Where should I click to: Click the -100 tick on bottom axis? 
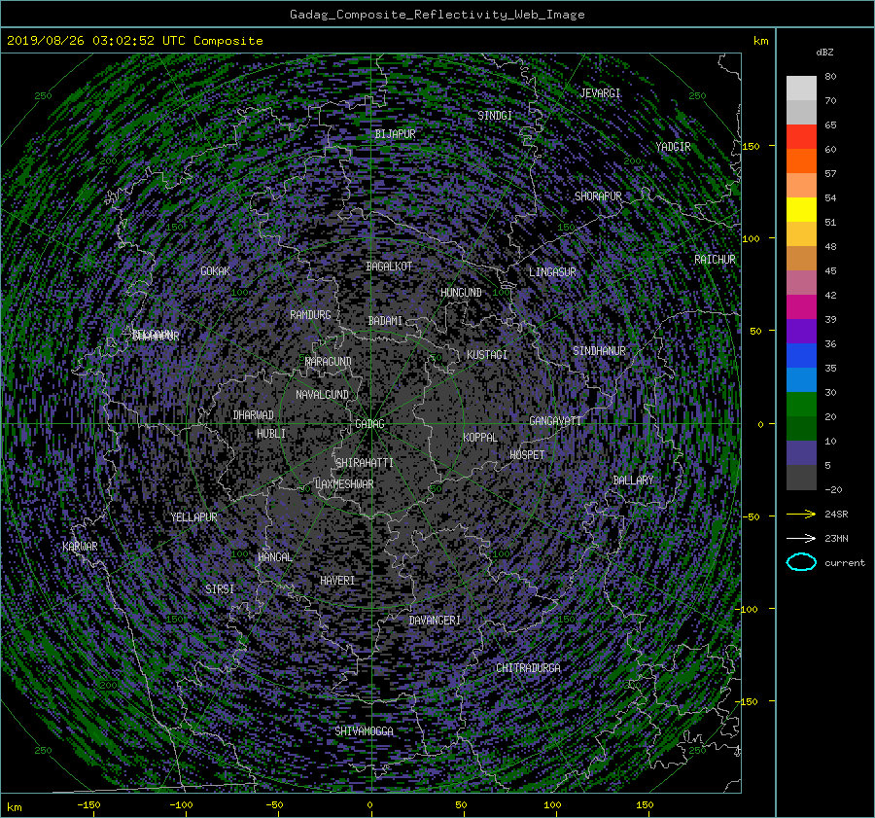click(x=181, y=805)
